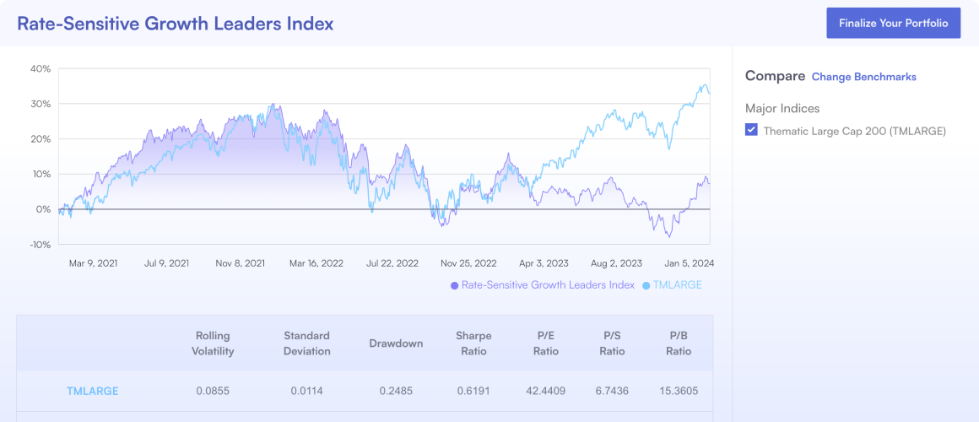Click the purple legend dot for Rate-Sensitive index
Image resolution: width=979 pixels, height=422 pixels.
[x=455, y=285]
